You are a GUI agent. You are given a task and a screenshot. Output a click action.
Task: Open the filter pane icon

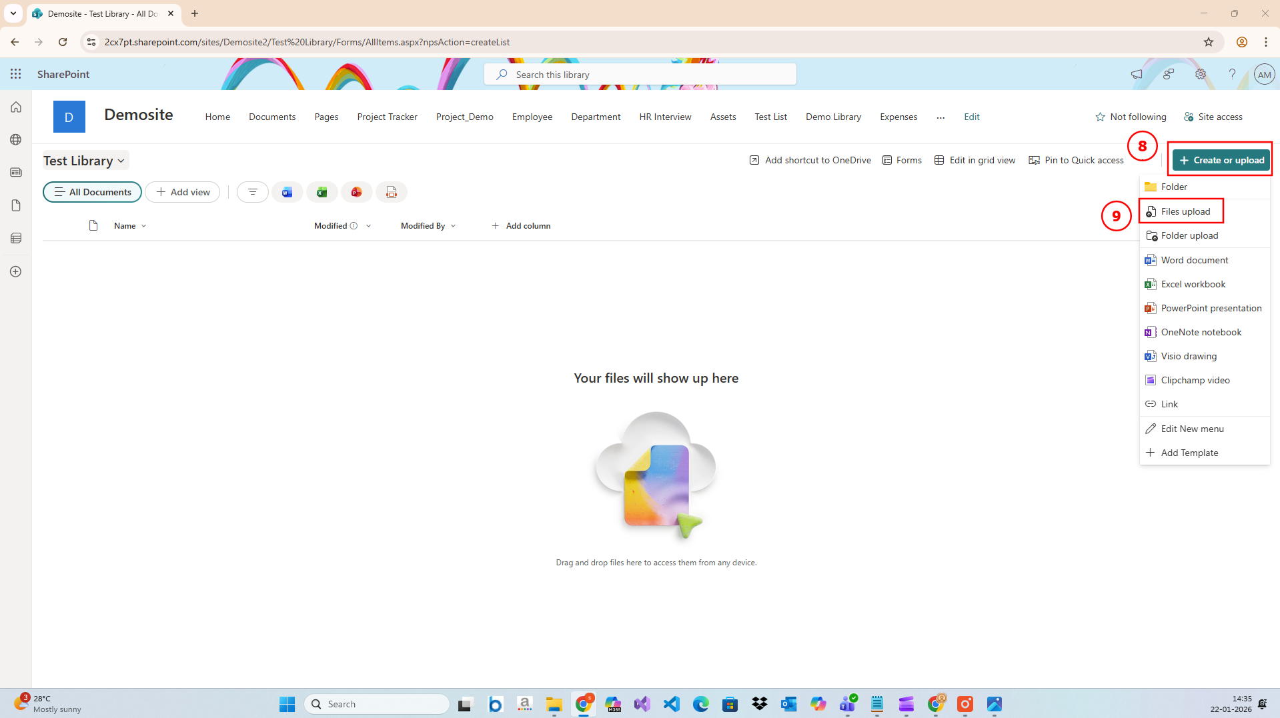253,192
